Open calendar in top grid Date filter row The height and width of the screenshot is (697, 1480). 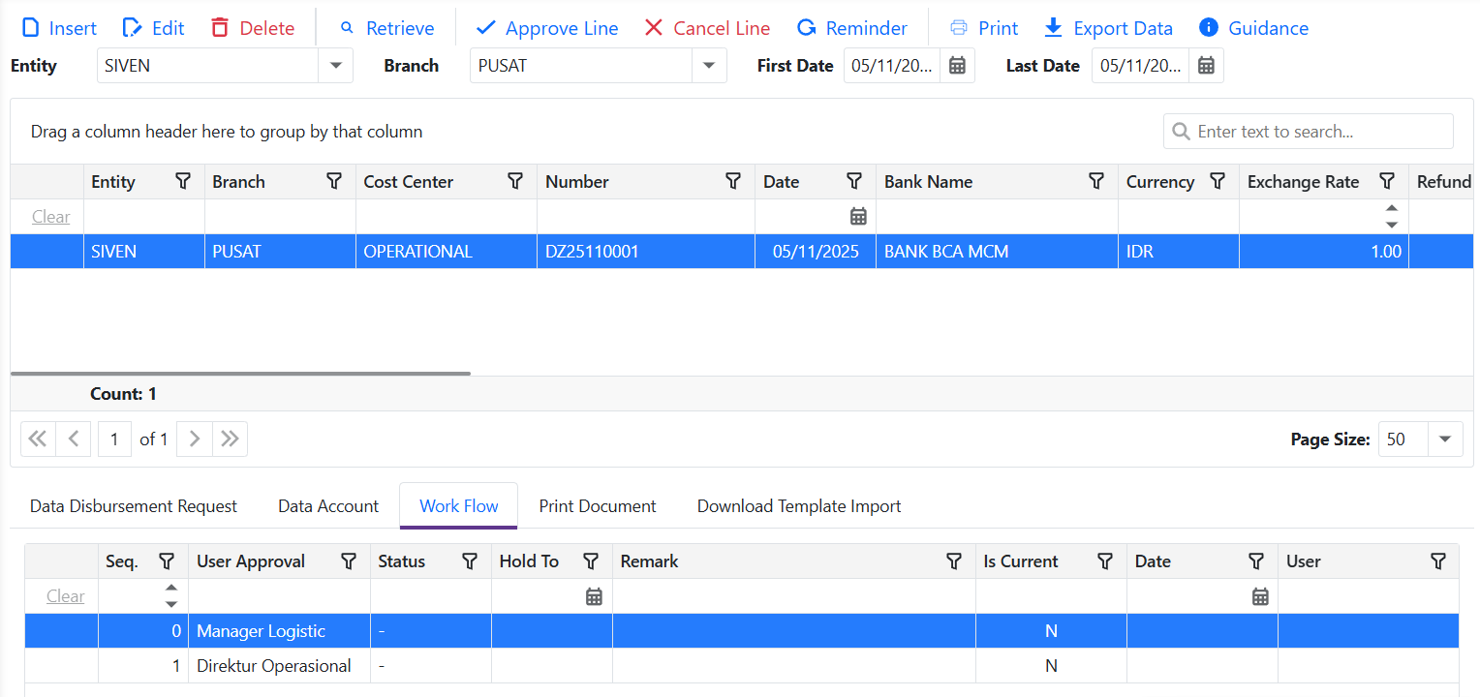[858, 217]
